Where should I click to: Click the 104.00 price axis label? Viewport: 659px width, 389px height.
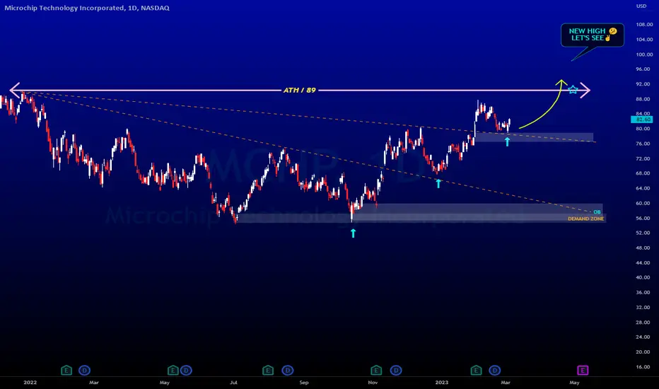[x=644, y=40]
